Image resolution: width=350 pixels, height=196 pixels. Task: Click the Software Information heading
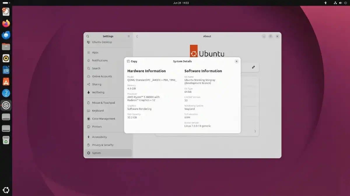[x=203, y=71]
